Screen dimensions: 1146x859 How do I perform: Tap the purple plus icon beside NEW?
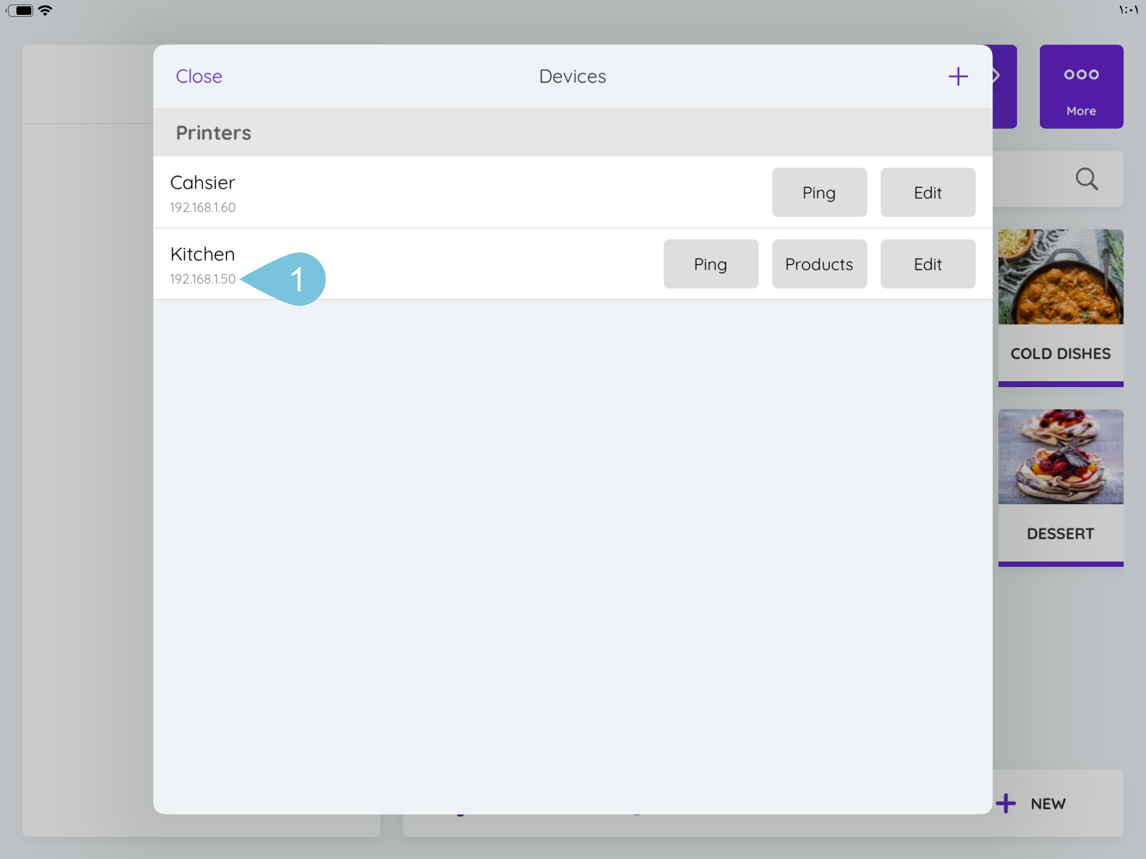pos(1006,803)
